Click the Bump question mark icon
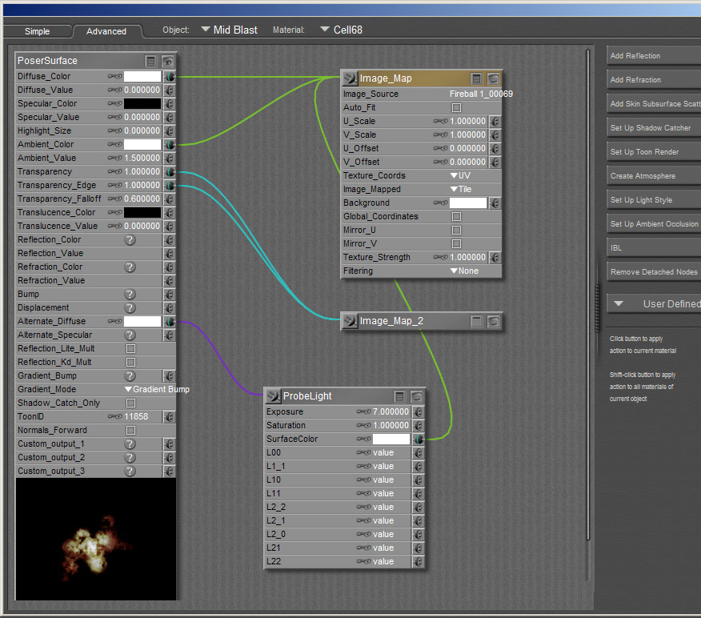 pyautogui.click(x=130, y=294)
